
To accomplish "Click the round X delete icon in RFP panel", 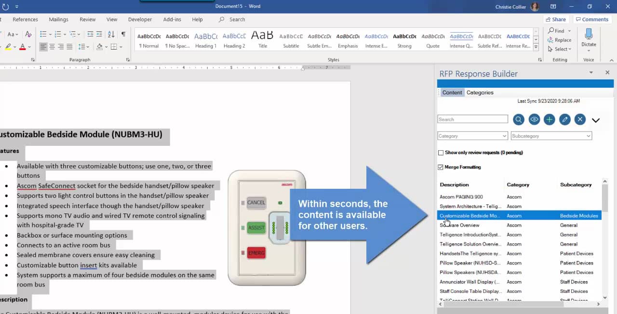I will pyautogui.click(x=580, y=119).
